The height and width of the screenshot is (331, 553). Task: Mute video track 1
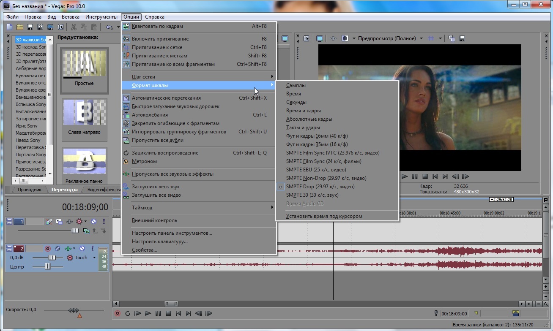[x=93, y=221]
